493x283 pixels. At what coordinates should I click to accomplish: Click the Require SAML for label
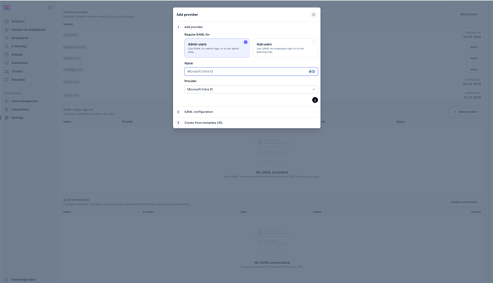tap(196, 35)
